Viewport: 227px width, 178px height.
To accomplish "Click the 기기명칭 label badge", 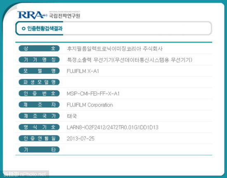I will click(39, 59).
